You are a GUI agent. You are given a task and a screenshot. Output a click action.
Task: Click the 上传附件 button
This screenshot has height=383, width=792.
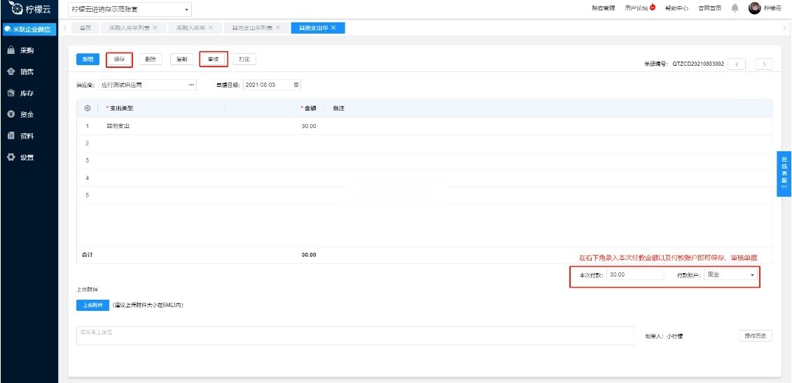(92, 305)
